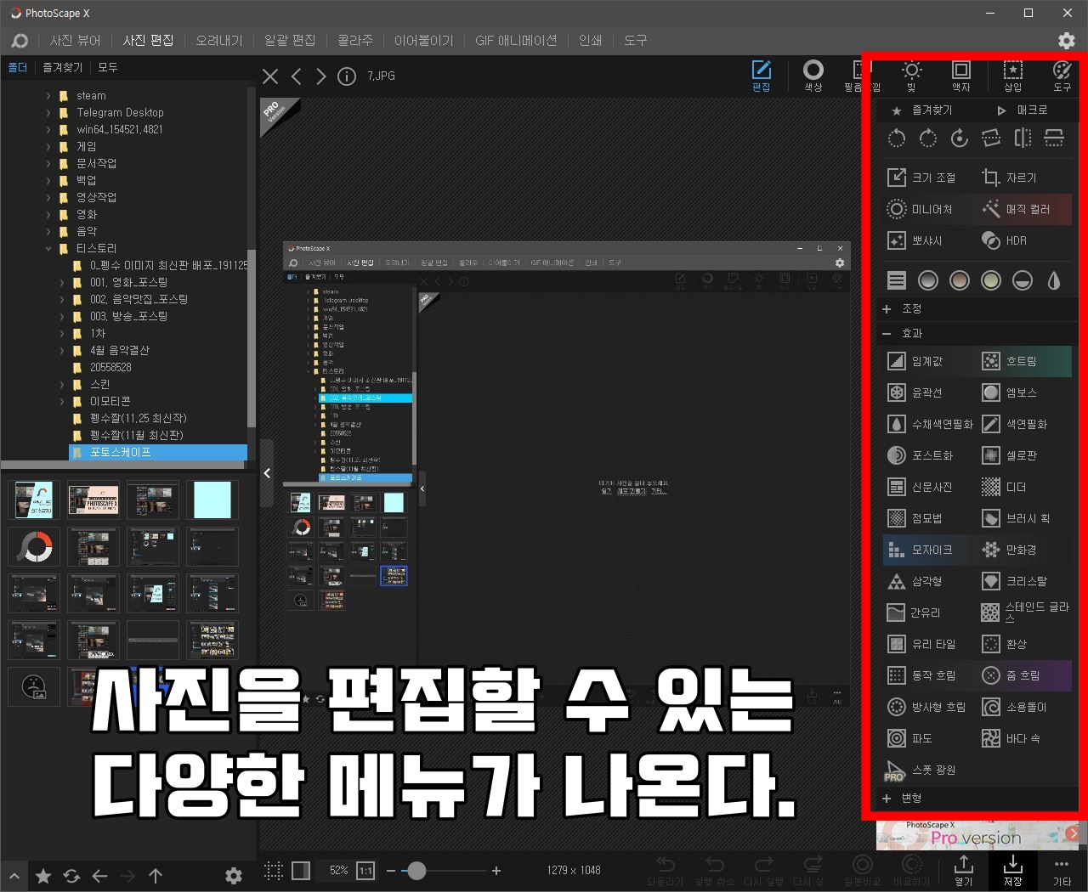Expand the 4월 음악결산 folder
This screenshot has width=1088, height=892.
(62, 351)
